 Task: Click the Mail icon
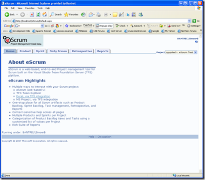click(x=91, y=14)
